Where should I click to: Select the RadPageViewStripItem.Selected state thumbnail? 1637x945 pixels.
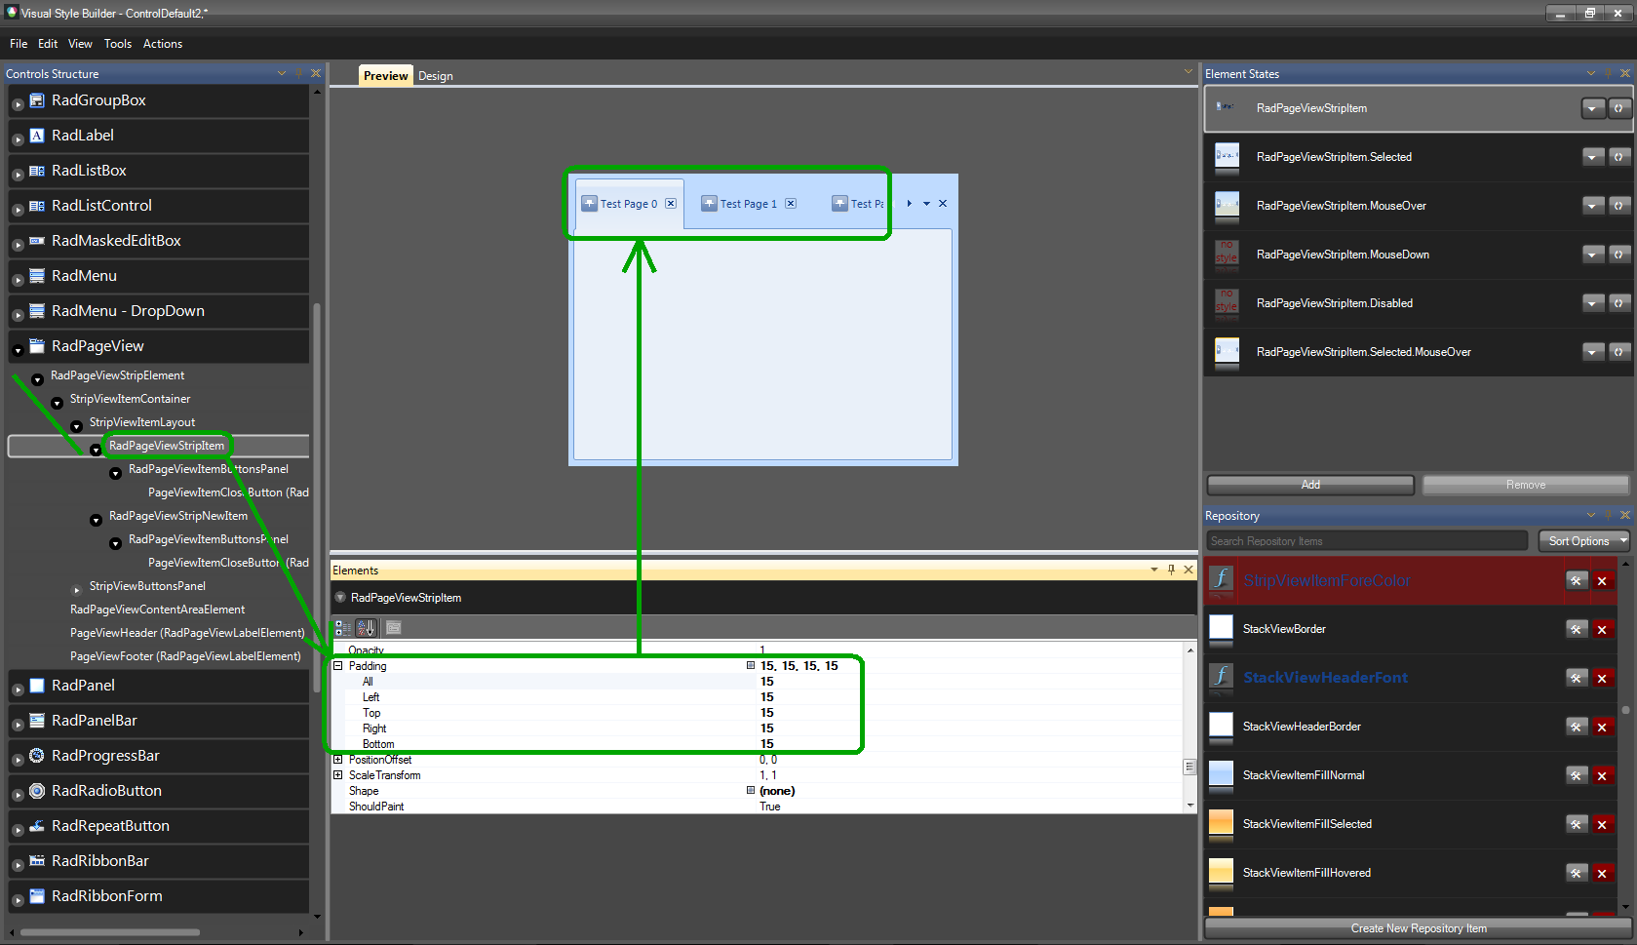tap(1227, 157)
